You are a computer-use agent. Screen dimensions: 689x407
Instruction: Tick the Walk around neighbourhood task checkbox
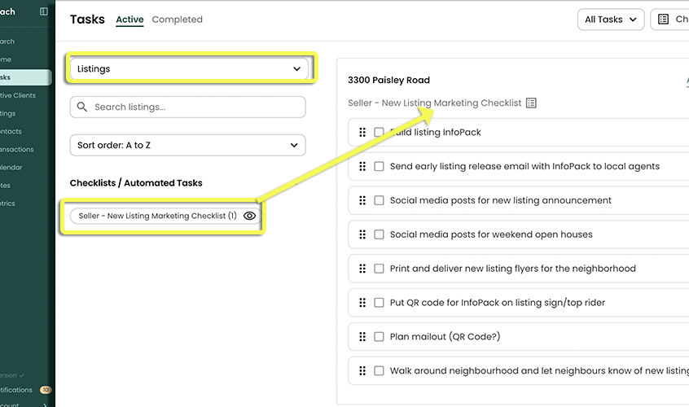379,371
